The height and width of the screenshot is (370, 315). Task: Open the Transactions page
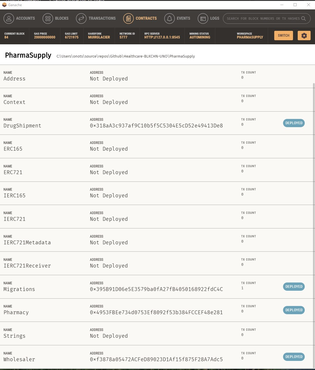coord(96,18)
